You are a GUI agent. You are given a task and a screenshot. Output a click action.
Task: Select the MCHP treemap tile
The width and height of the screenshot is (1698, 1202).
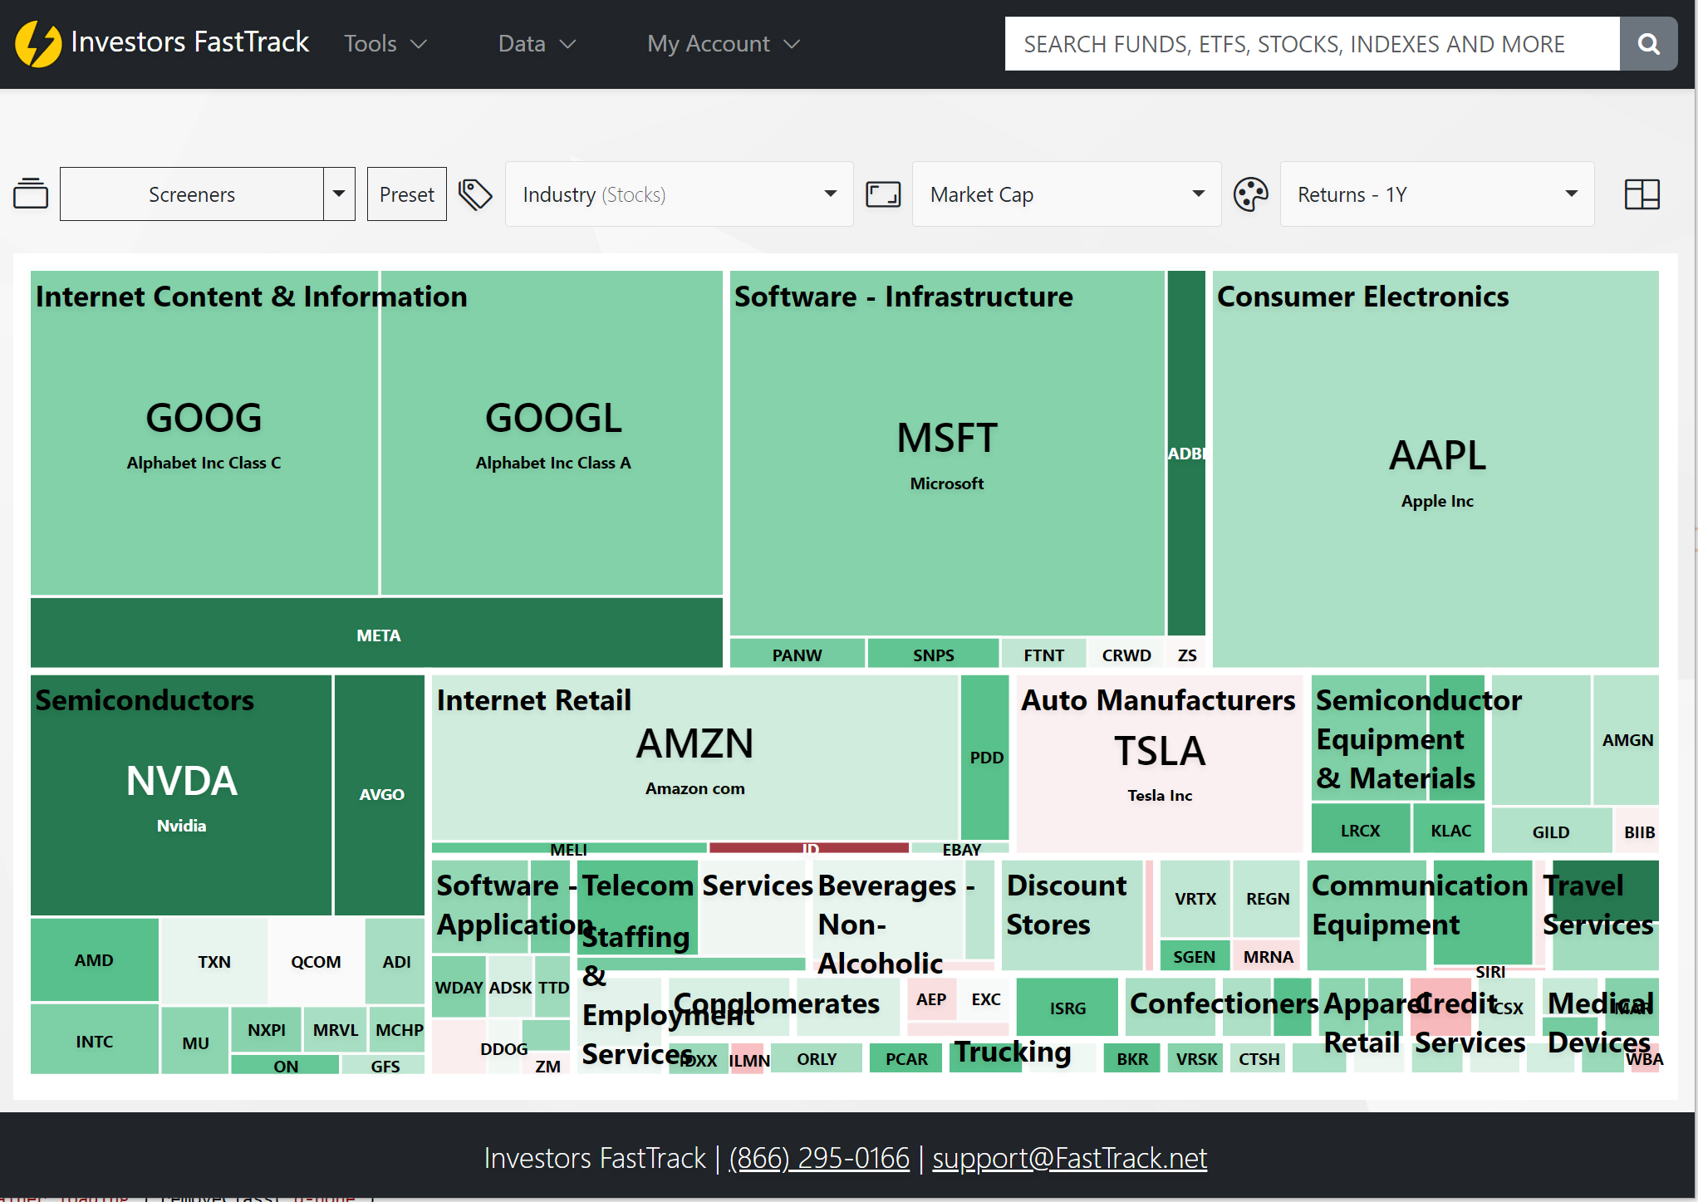point(399,1029)
